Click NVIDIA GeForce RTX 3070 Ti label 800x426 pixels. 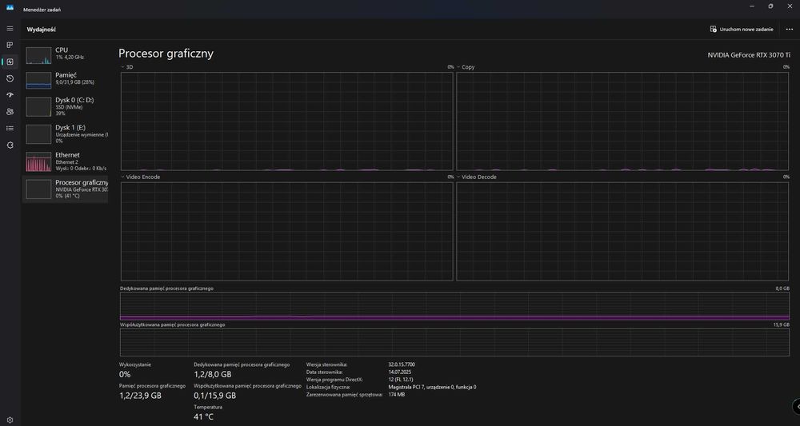point(749,55)
